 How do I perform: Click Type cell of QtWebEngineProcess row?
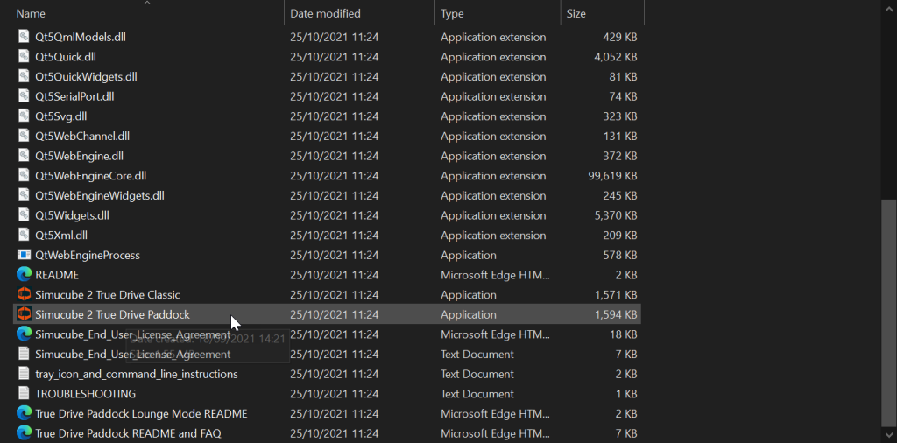tap(469, 255)
